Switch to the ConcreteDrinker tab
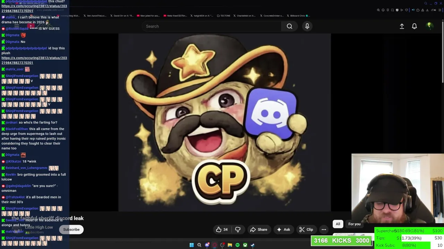Image resolution: width=444 pixels, height=249 pixels. point(272,16)
